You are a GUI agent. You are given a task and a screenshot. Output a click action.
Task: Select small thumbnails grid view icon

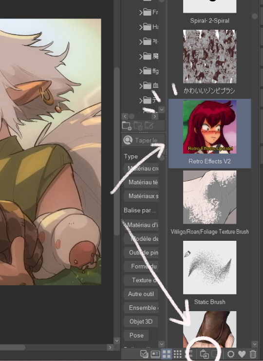tap(177, 354)
